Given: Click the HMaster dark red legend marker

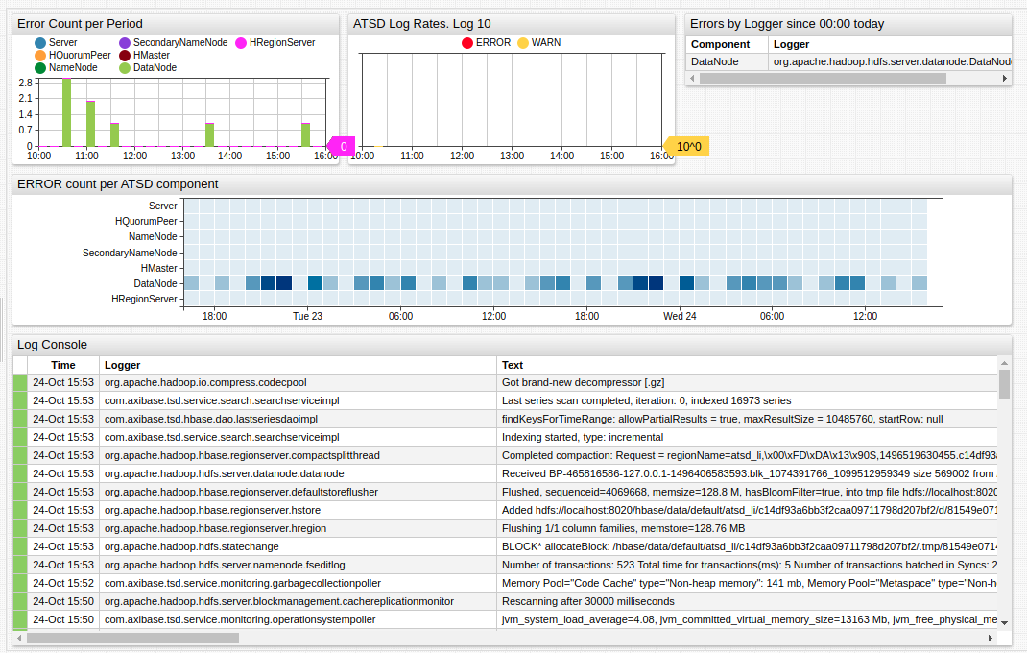Looking at the screenshot, I should click(x=125, y=56).
